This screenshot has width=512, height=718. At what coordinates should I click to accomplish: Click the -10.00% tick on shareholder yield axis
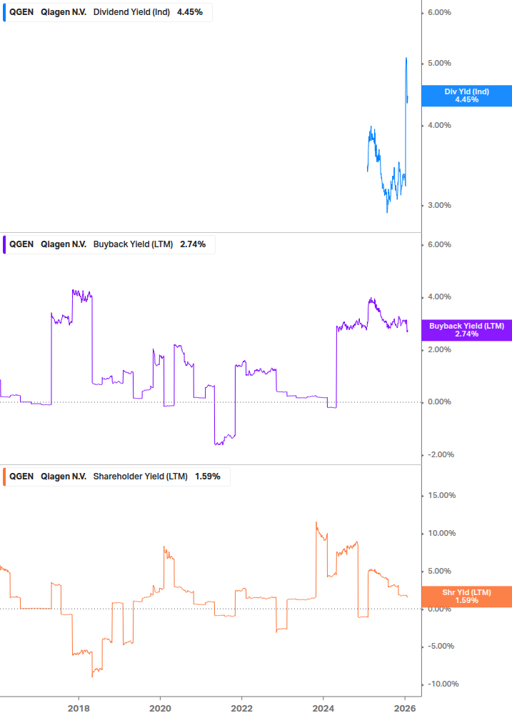tap(443, 684)
